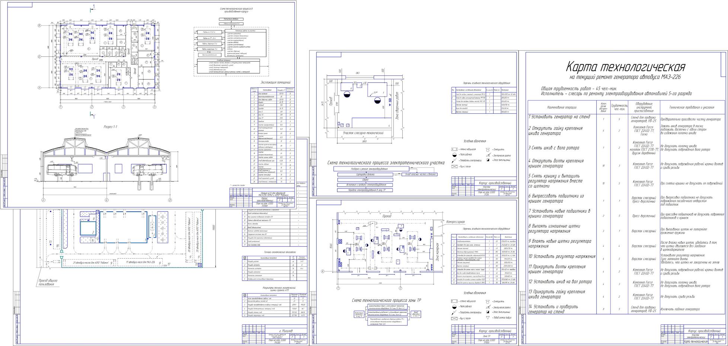Click 'Экспликация помещений' table heading
Viewport: 728px width, 346px height.
275,83
